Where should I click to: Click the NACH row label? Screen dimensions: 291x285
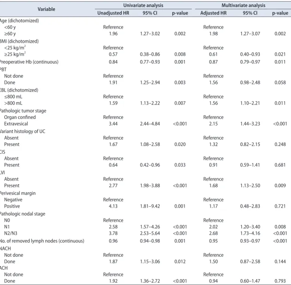[6, 248]
